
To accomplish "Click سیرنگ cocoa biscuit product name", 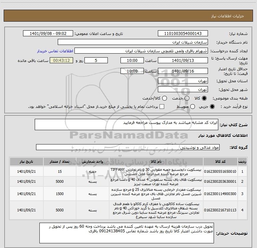I will tap(156, 210).
